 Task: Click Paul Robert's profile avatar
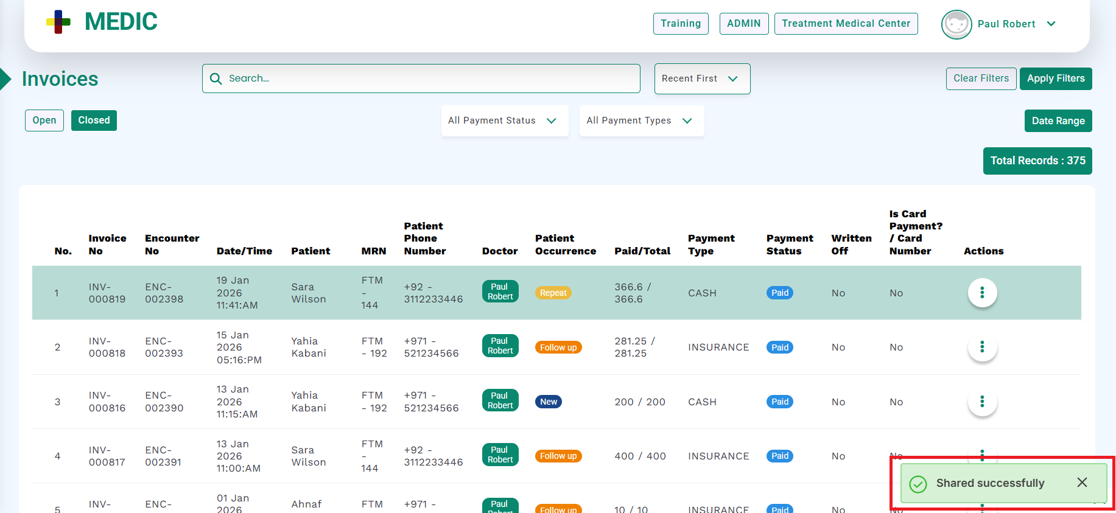point(956,24)
